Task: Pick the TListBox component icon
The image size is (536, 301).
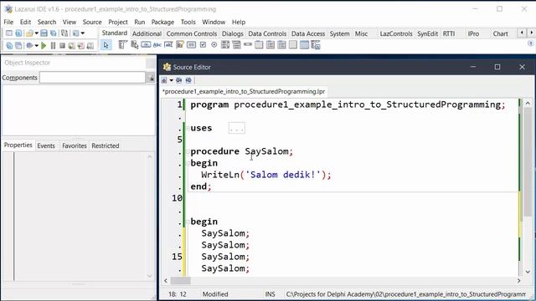Action: 225,44
